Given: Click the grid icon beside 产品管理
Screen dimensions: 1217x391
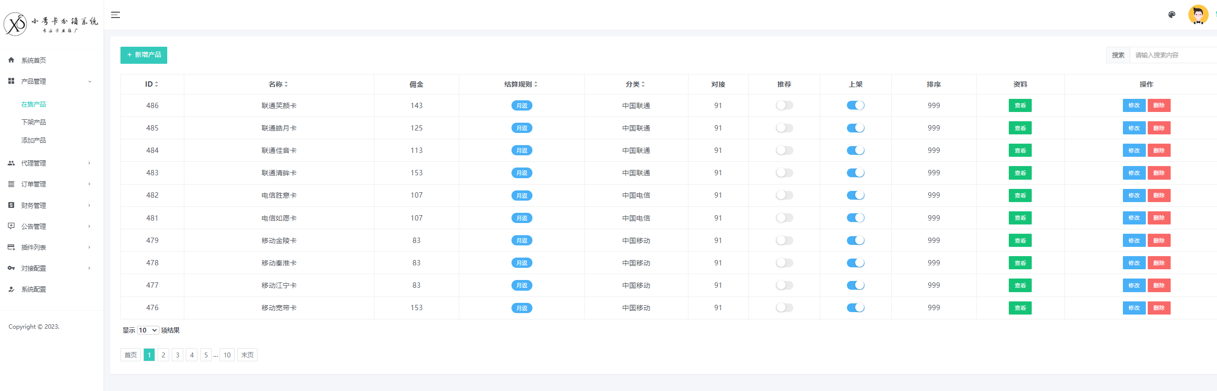Looking at the screenshot, I should [x=11, y=81].
